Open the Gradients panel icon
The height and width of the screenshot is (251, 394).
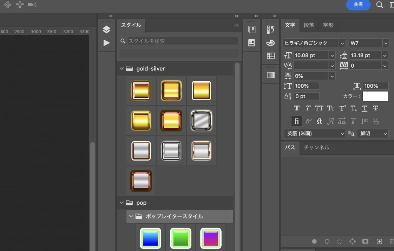click(270, 75)
